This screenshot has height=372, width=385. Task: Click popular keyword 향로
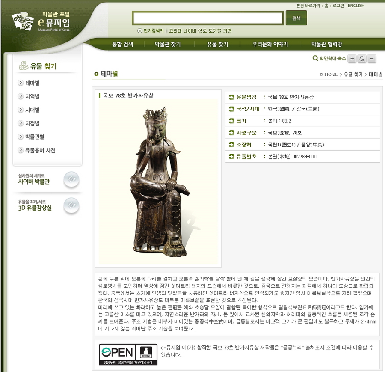(203, 31)
